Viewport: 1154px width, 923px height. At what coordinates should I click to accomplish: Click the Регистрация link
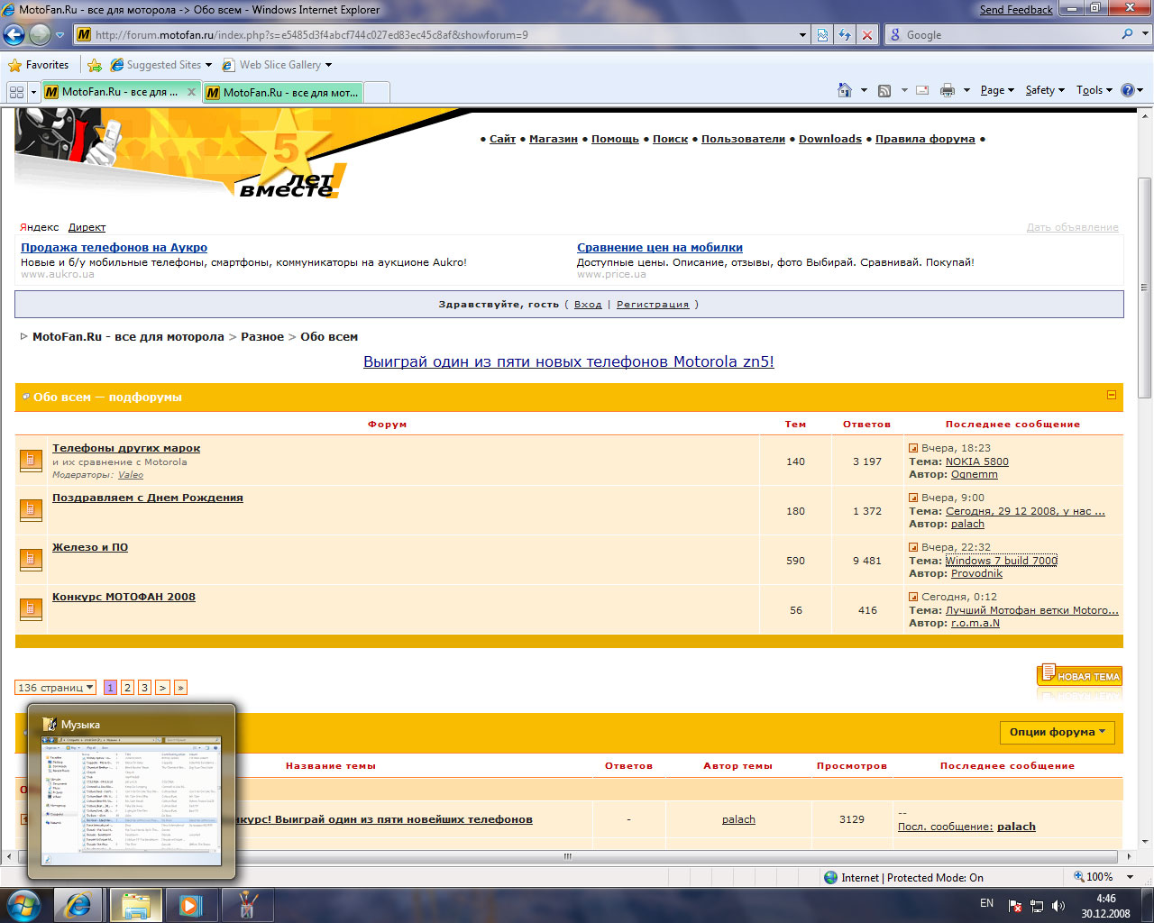tap(653, 305)
